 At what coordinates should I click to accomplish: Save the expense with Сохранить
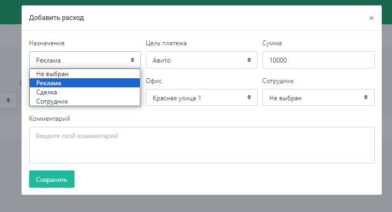(52, 179)
